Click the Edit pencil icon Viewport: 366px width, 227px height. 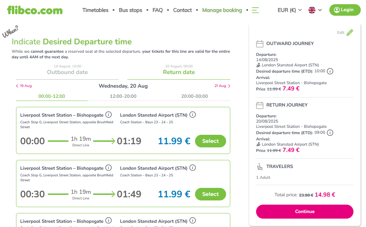click(x=350, y=32)
